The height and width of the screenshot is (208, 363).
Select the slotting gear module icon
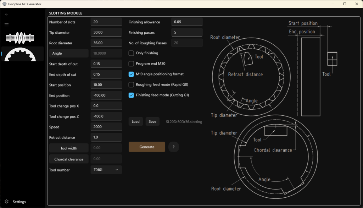pos(20,54)
